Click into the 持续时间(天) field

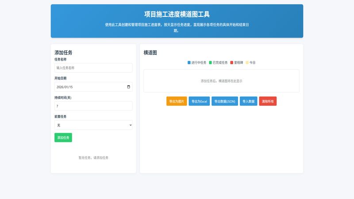pos(93,106)
